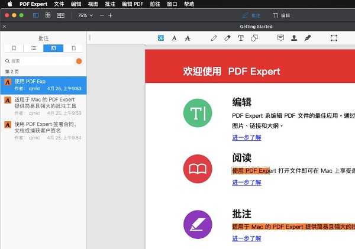Enable two-page split view icon
355x249 pixels.
60,15
